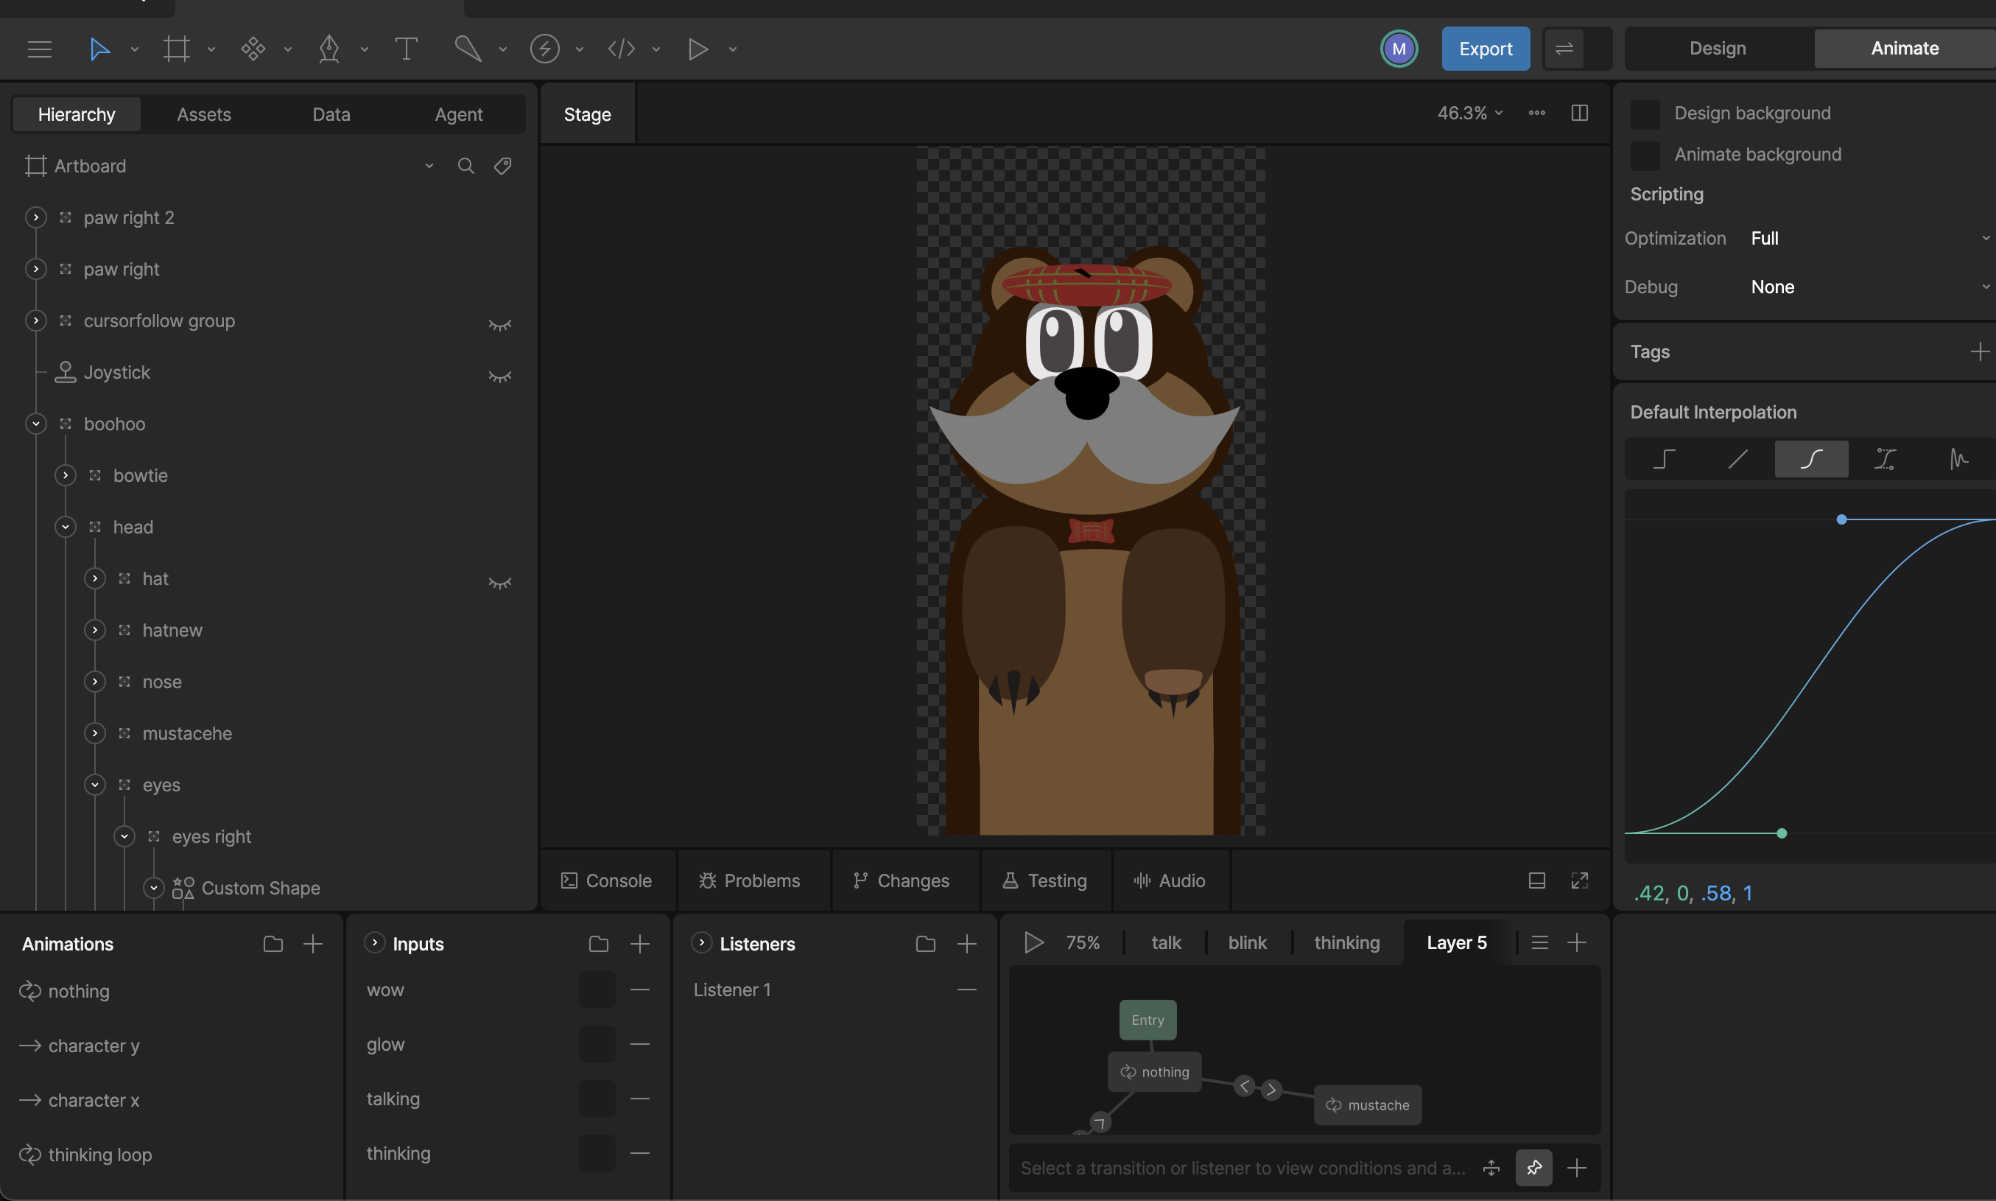Click the Export button
The height and width of the screenshot is (1201, 1996).
tap(1485, 49)
